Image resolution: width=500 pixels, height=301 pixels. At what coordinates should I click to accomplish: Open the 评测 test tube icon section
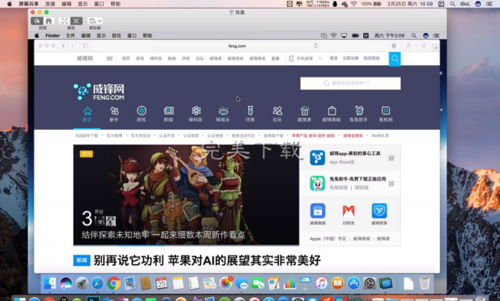250,114
